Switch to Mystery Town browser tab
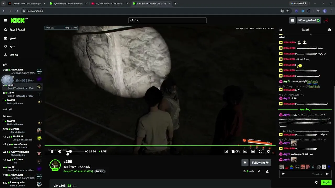Image resolution: width=335 pixels, height=188 pixels. 26,4
